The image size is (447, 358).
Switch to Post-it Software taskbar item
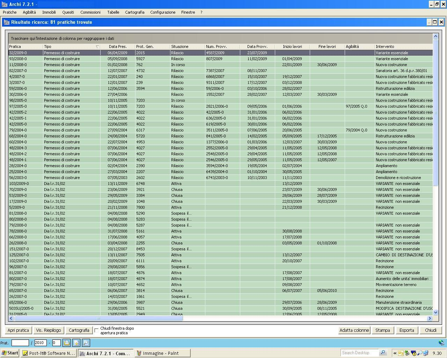[x=48, y=353]
